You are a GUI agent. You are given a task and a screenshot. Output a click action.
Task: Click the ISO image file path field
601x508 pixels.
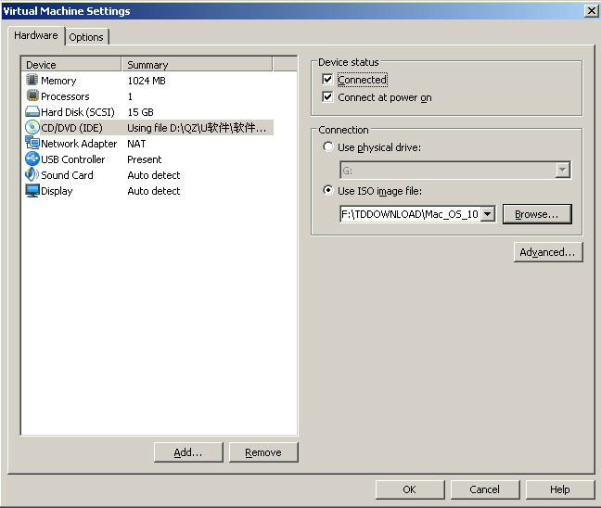(410, 214)
